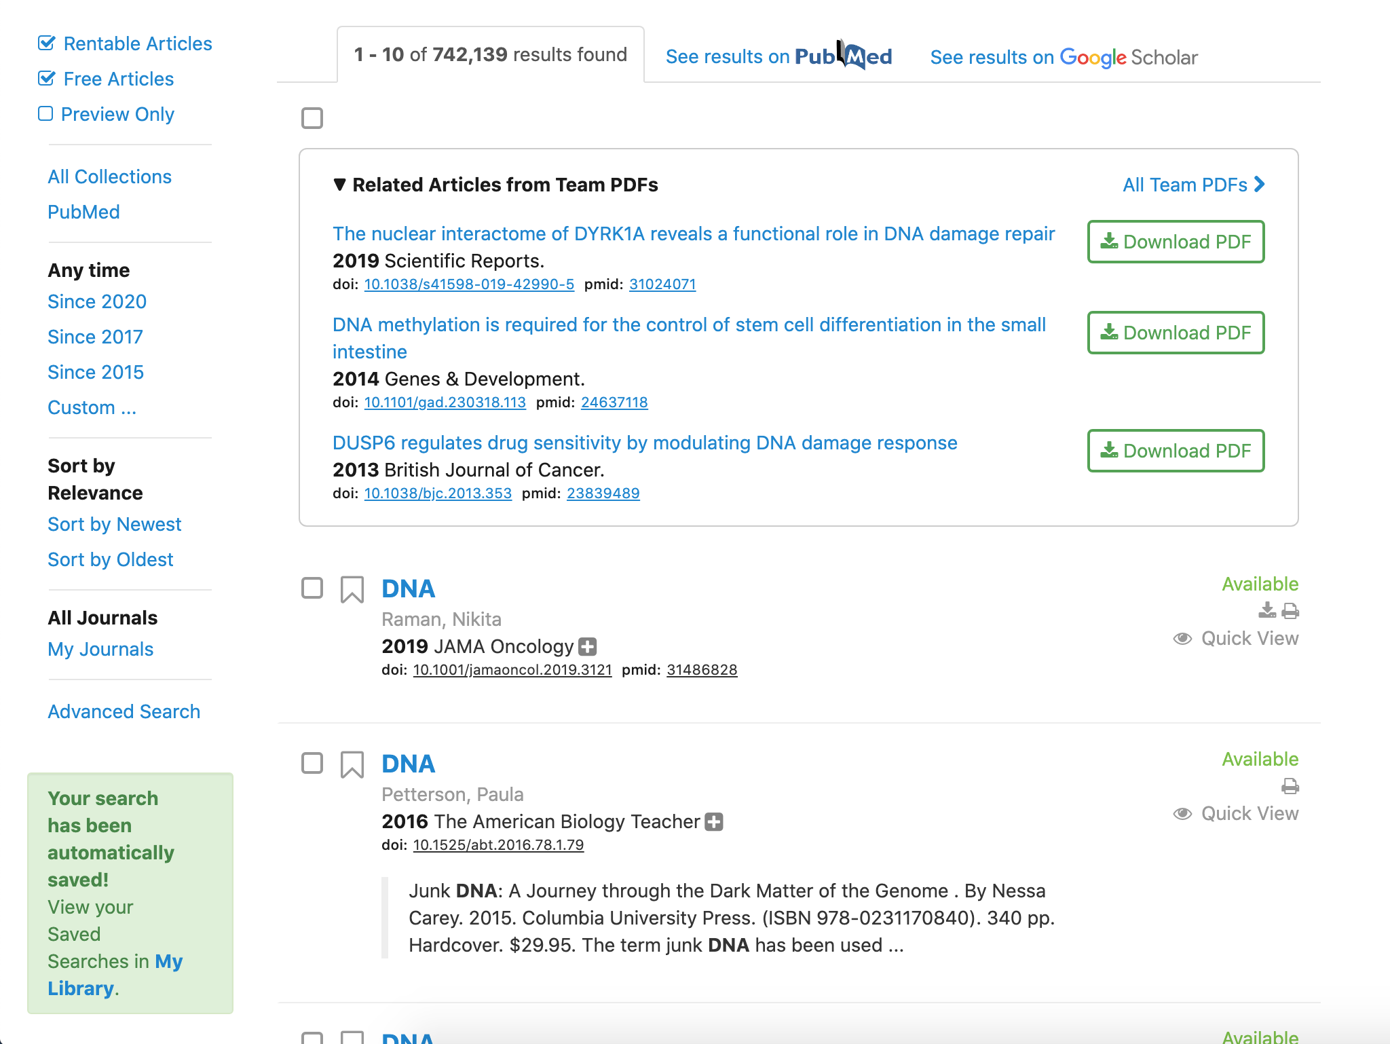Collapse Related Articles from Team PDFs section
Viewport: 1390px width, 1044px height.
(x=340, y=185)
